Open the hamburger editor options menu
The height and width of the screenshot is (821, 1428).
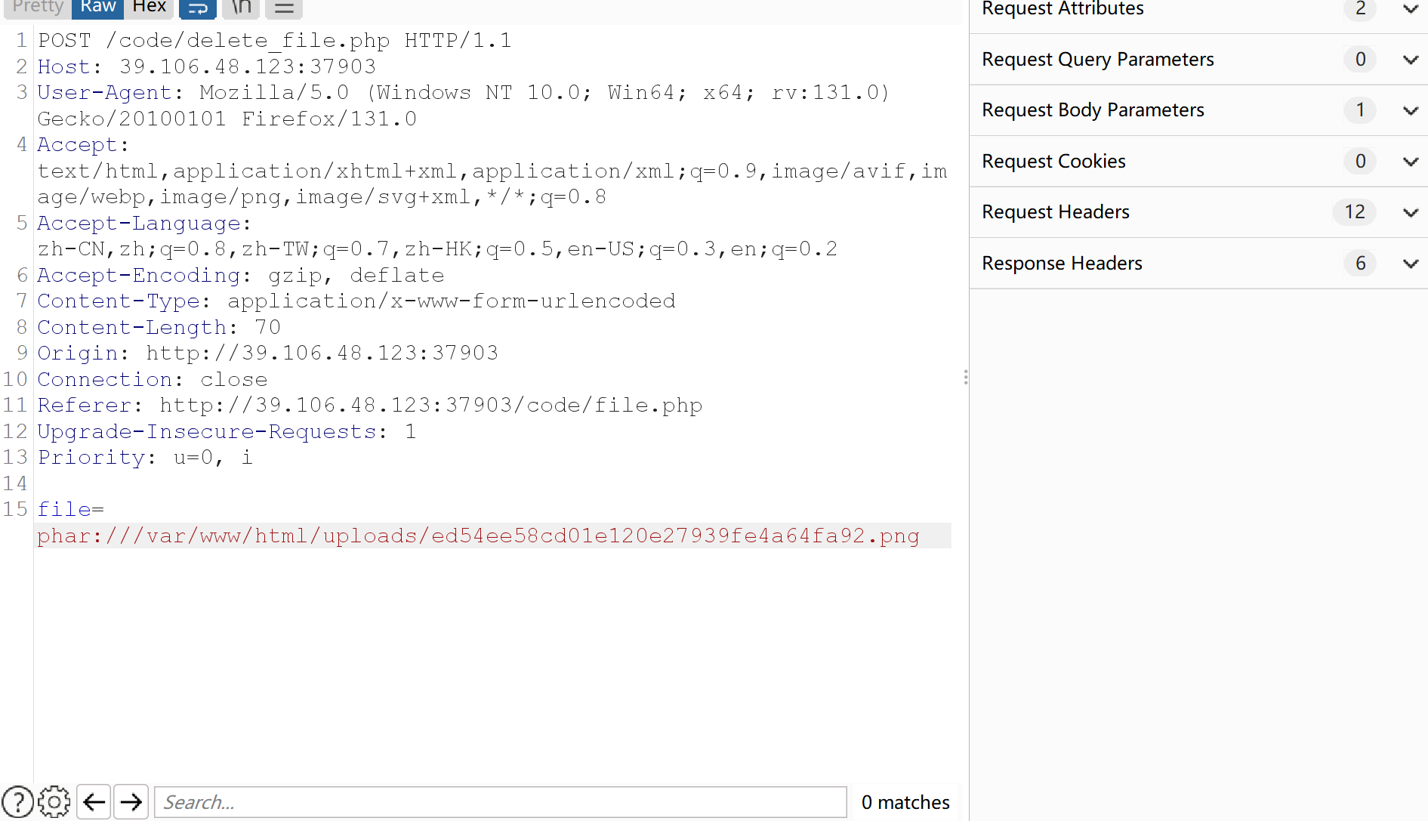(284, 8)
